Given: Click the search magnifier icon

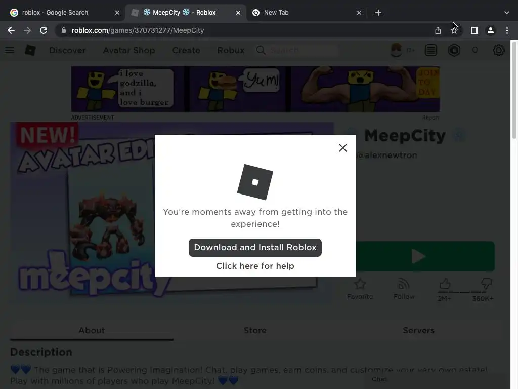Looking at the screenshot, I should [261, 50].
